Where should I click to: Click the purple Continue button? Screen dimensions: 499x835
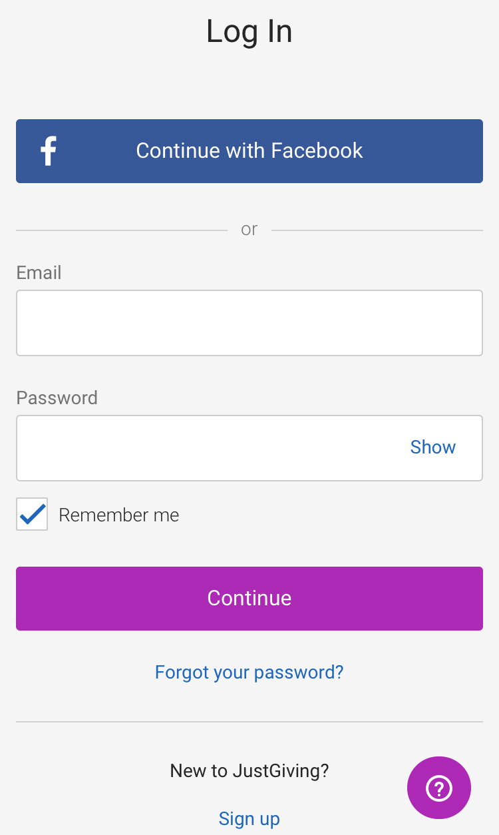point(249,598)
